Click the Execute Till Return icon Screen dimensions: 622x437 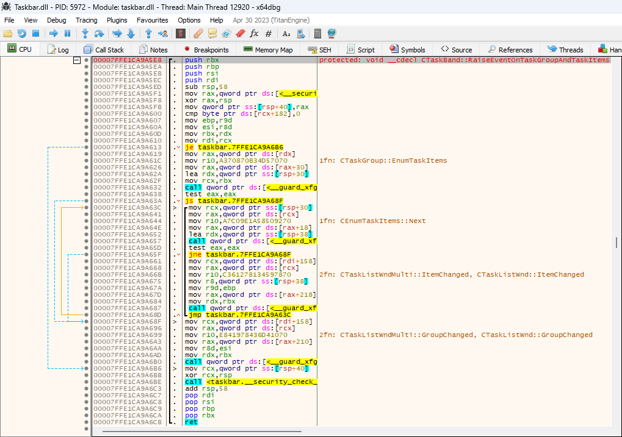coord(149,34)
